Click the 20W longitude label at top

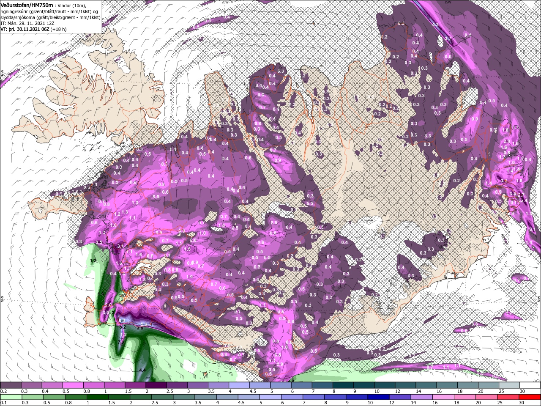point(225,2)
